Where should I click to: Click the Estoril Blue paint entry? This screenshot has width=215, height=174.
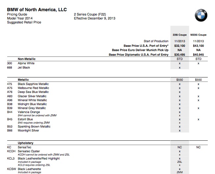pos(25,119)
